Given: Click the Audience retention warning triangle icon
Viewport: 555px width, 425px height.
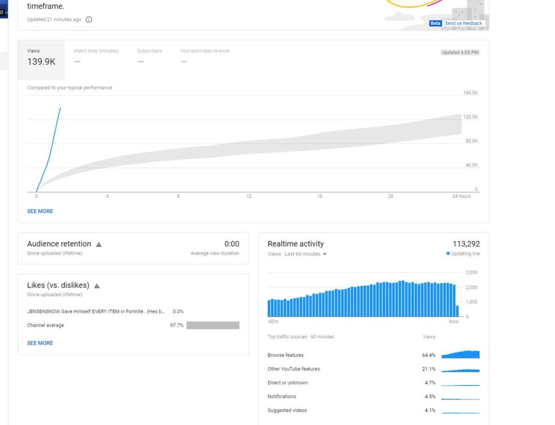Looking at the screenshot, I should [99, 245].
